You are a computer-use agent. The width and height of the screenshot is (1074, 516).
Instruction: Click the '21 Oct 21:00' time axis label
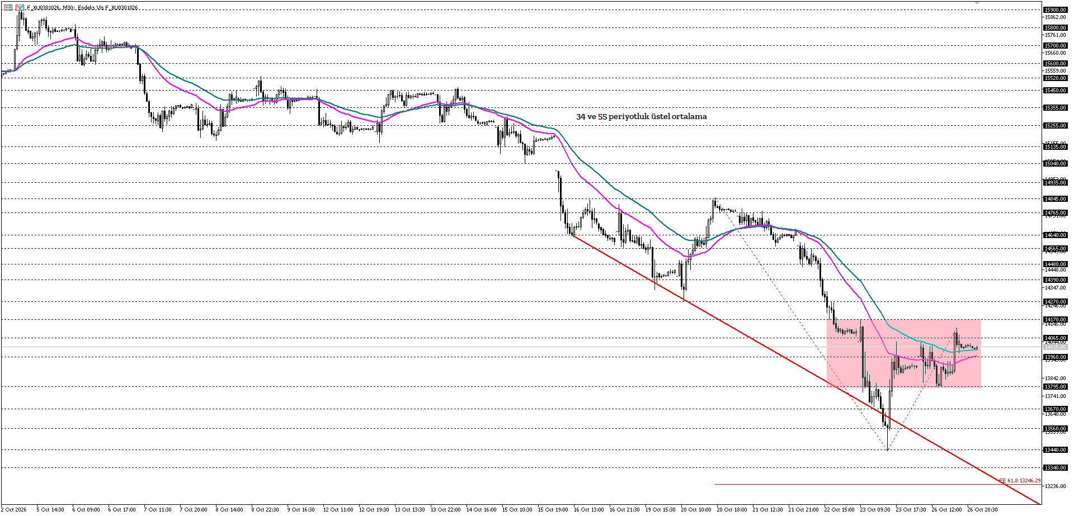point(803,510)
